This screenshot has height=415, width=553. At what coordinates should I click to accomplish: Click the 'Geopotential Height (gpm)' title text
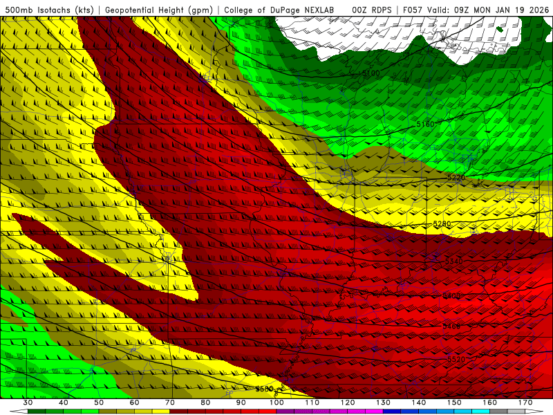coord(159,10)
